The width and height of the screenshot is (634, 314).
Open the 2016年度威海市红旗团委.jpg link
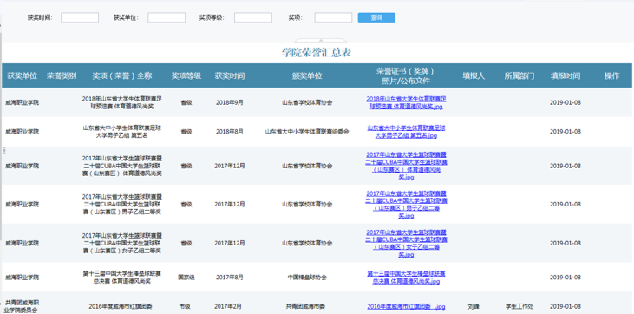[x=406, y=306]
